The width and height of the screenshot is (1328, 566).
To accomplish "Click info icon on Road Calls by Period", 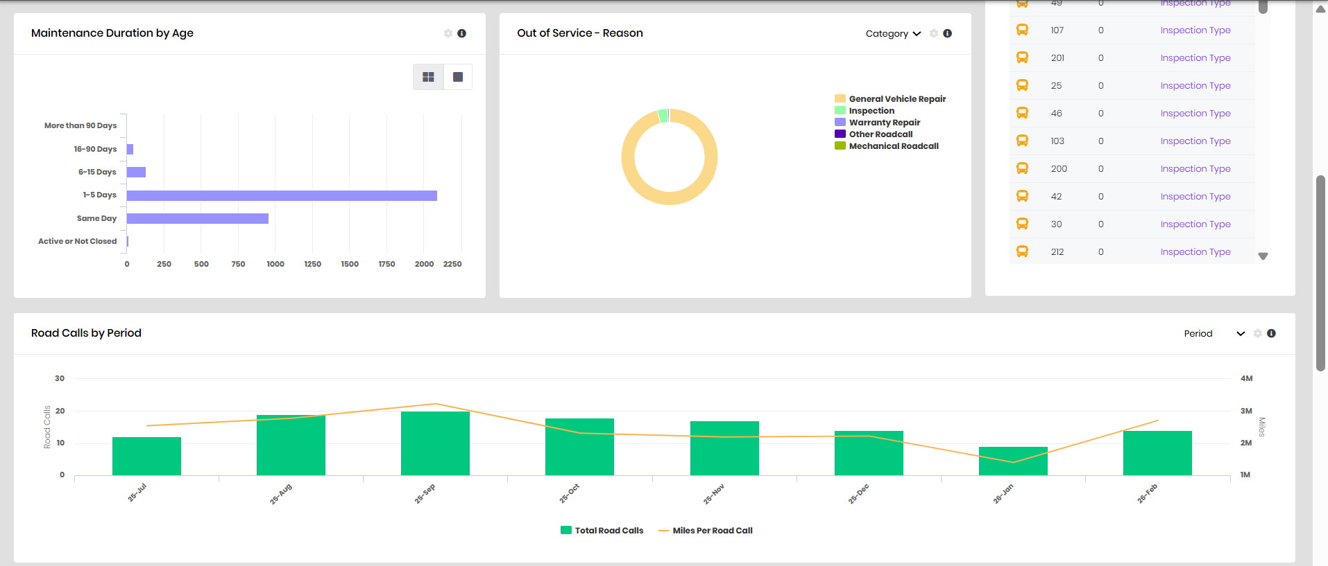I will 1271,333.
